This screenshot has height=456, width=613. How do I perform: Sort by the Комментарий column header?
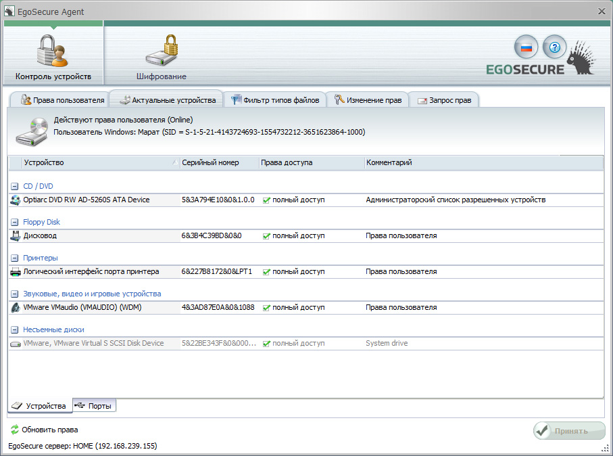[484, 162]
